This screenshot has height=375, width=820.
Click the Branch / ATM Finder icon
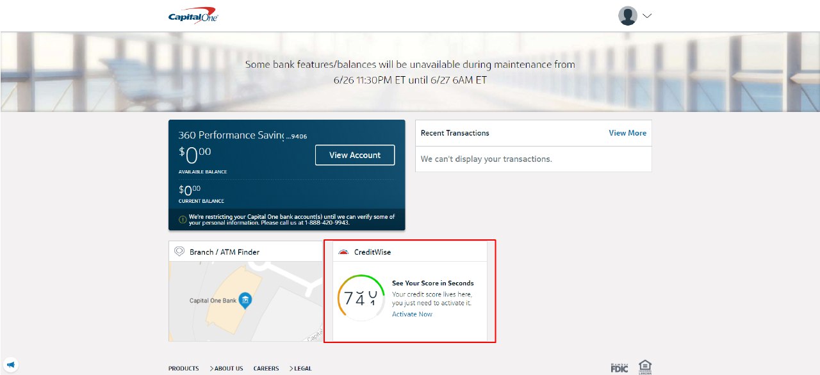pos(179,251)
